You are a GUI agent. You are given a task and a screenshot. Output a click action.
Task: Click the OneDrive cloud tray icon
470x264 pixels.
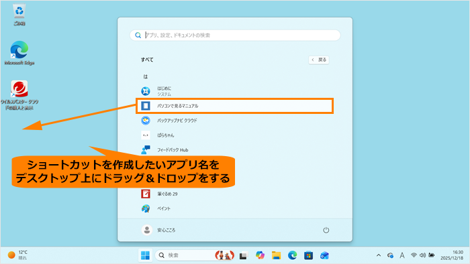(390, 255)
